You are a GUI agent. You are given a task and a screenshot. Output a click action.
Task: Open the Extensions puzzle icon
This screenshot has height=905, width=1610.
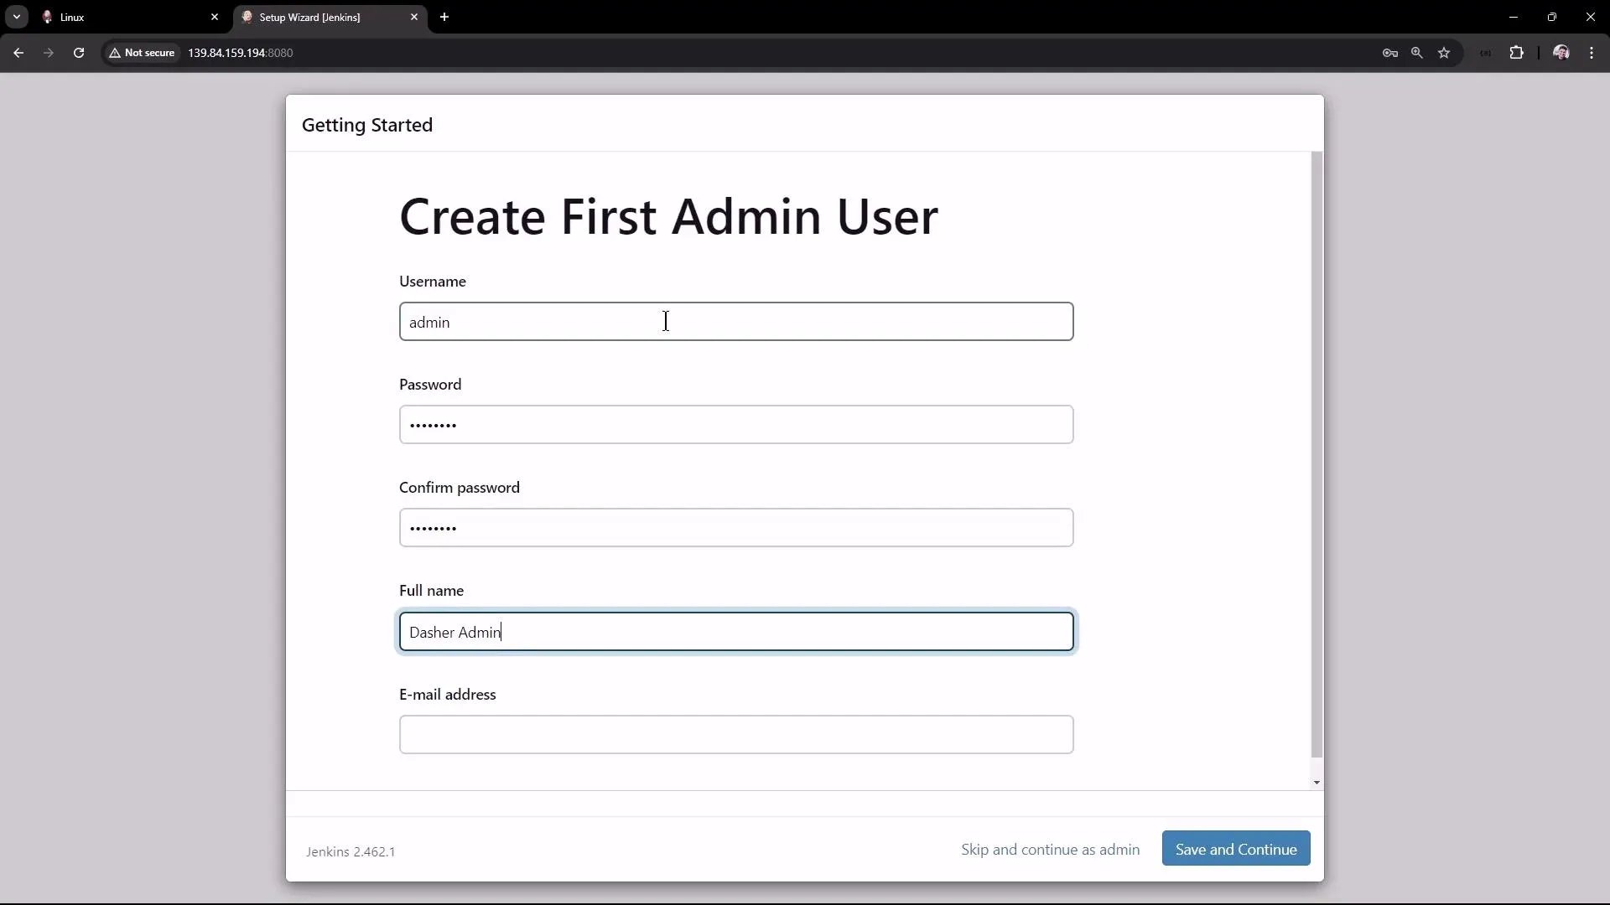point(1517,52)
